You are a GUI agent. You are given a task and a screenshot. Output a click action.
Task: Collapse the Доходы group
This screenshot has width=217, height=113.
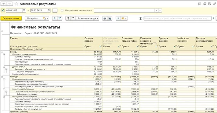(x=2, y=52)
